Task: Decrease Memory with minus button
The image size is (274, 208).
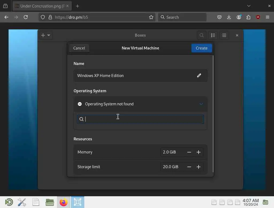Action: click(189, 152)
